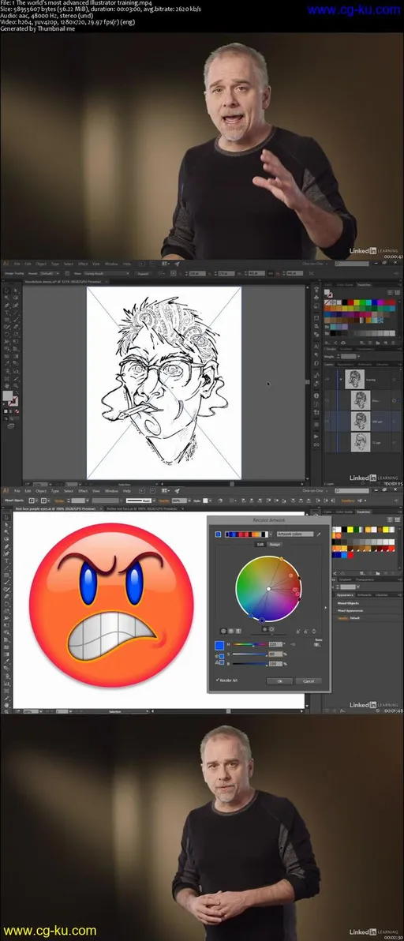Click the Artwork colors name field
This screenshot has width=404, height=941.
(x=295, y=534)
